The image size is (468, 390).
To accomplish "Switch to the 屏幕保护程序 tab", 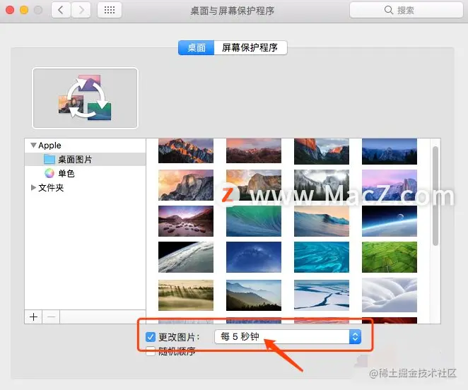I will click(250, 48).
